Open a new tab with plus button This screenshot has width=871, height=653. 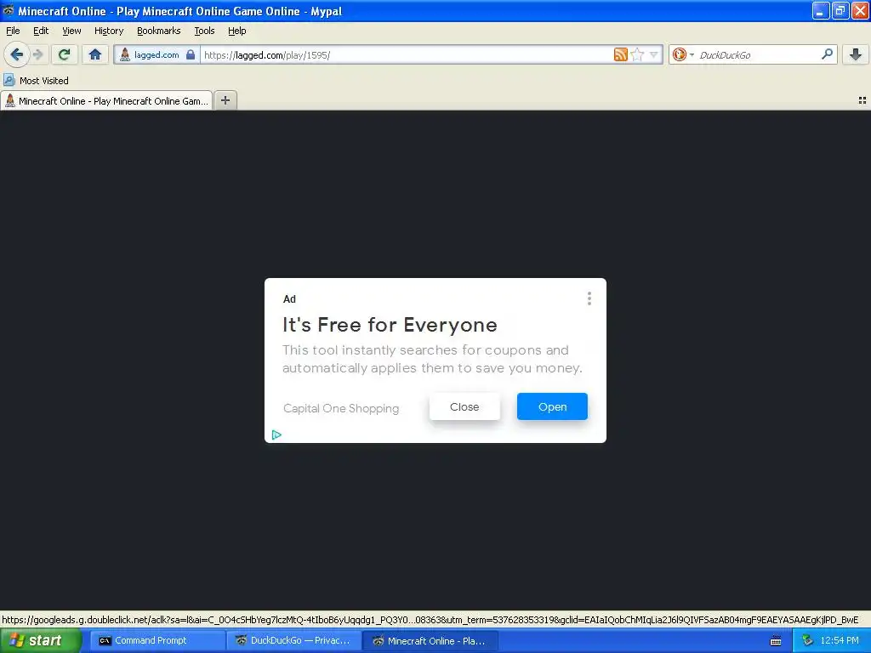tap(225, 100)
